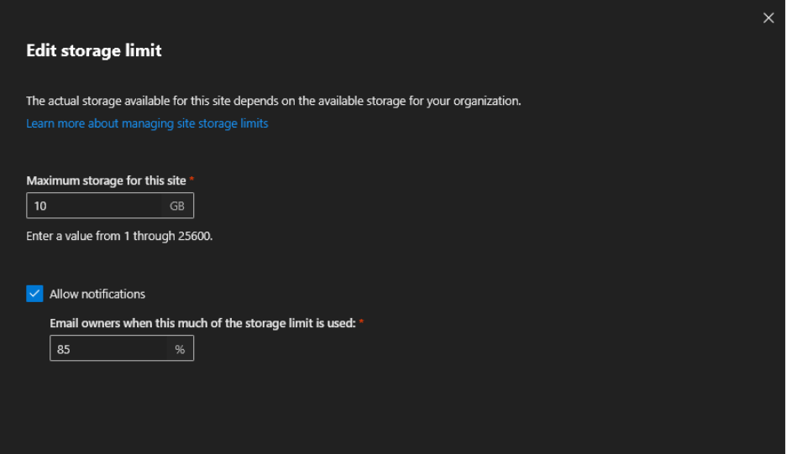Screen dimensions: 786x454
Task: Click the description about actual storage available
Action: [x=273, y=101]
